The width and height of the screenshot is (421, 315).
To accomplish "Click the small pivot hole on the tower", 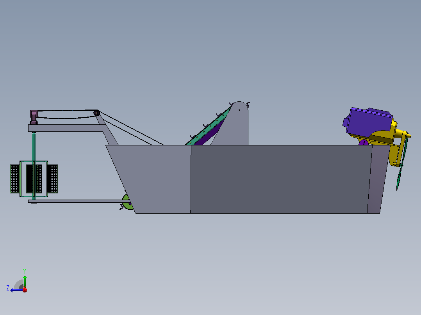I will (239, 110).
